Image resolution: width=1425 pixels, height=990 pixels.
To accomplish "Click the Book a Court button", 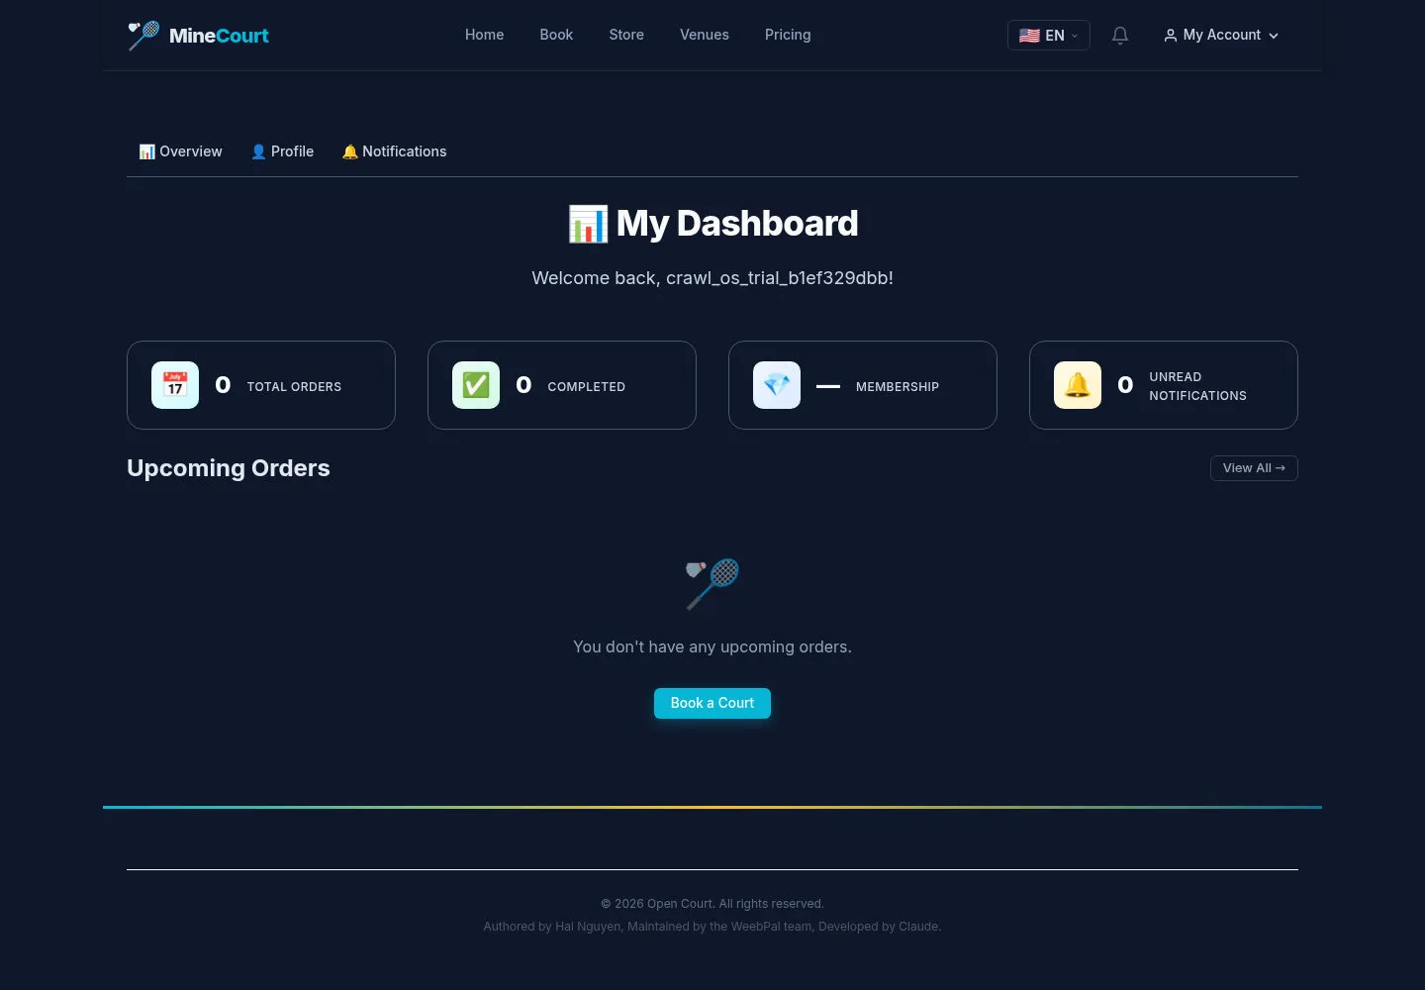I will coord(712,703).
